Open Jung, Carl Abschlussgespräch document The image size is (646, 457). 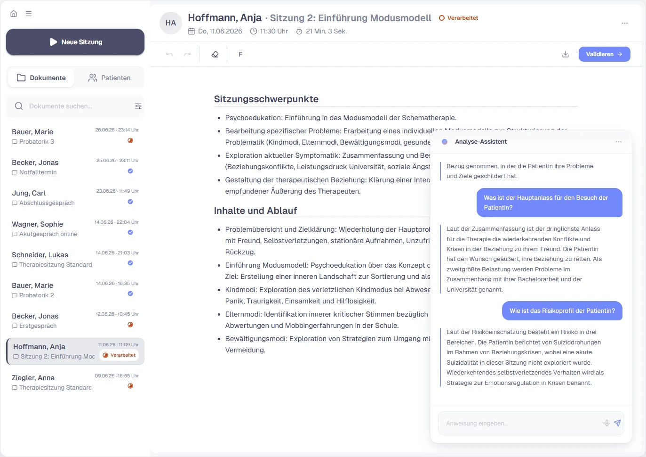tap(75, 198)
